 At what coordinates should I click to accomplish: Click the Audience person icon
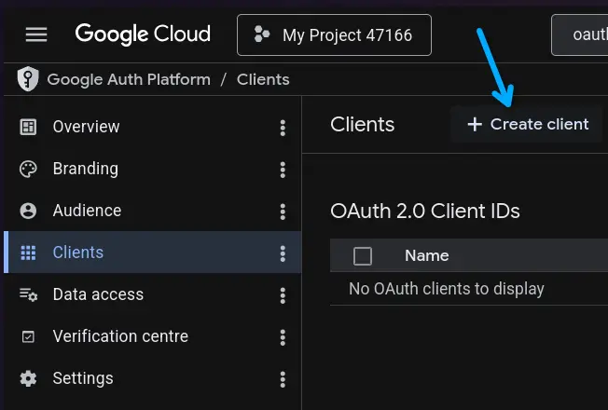click(28, 211)
